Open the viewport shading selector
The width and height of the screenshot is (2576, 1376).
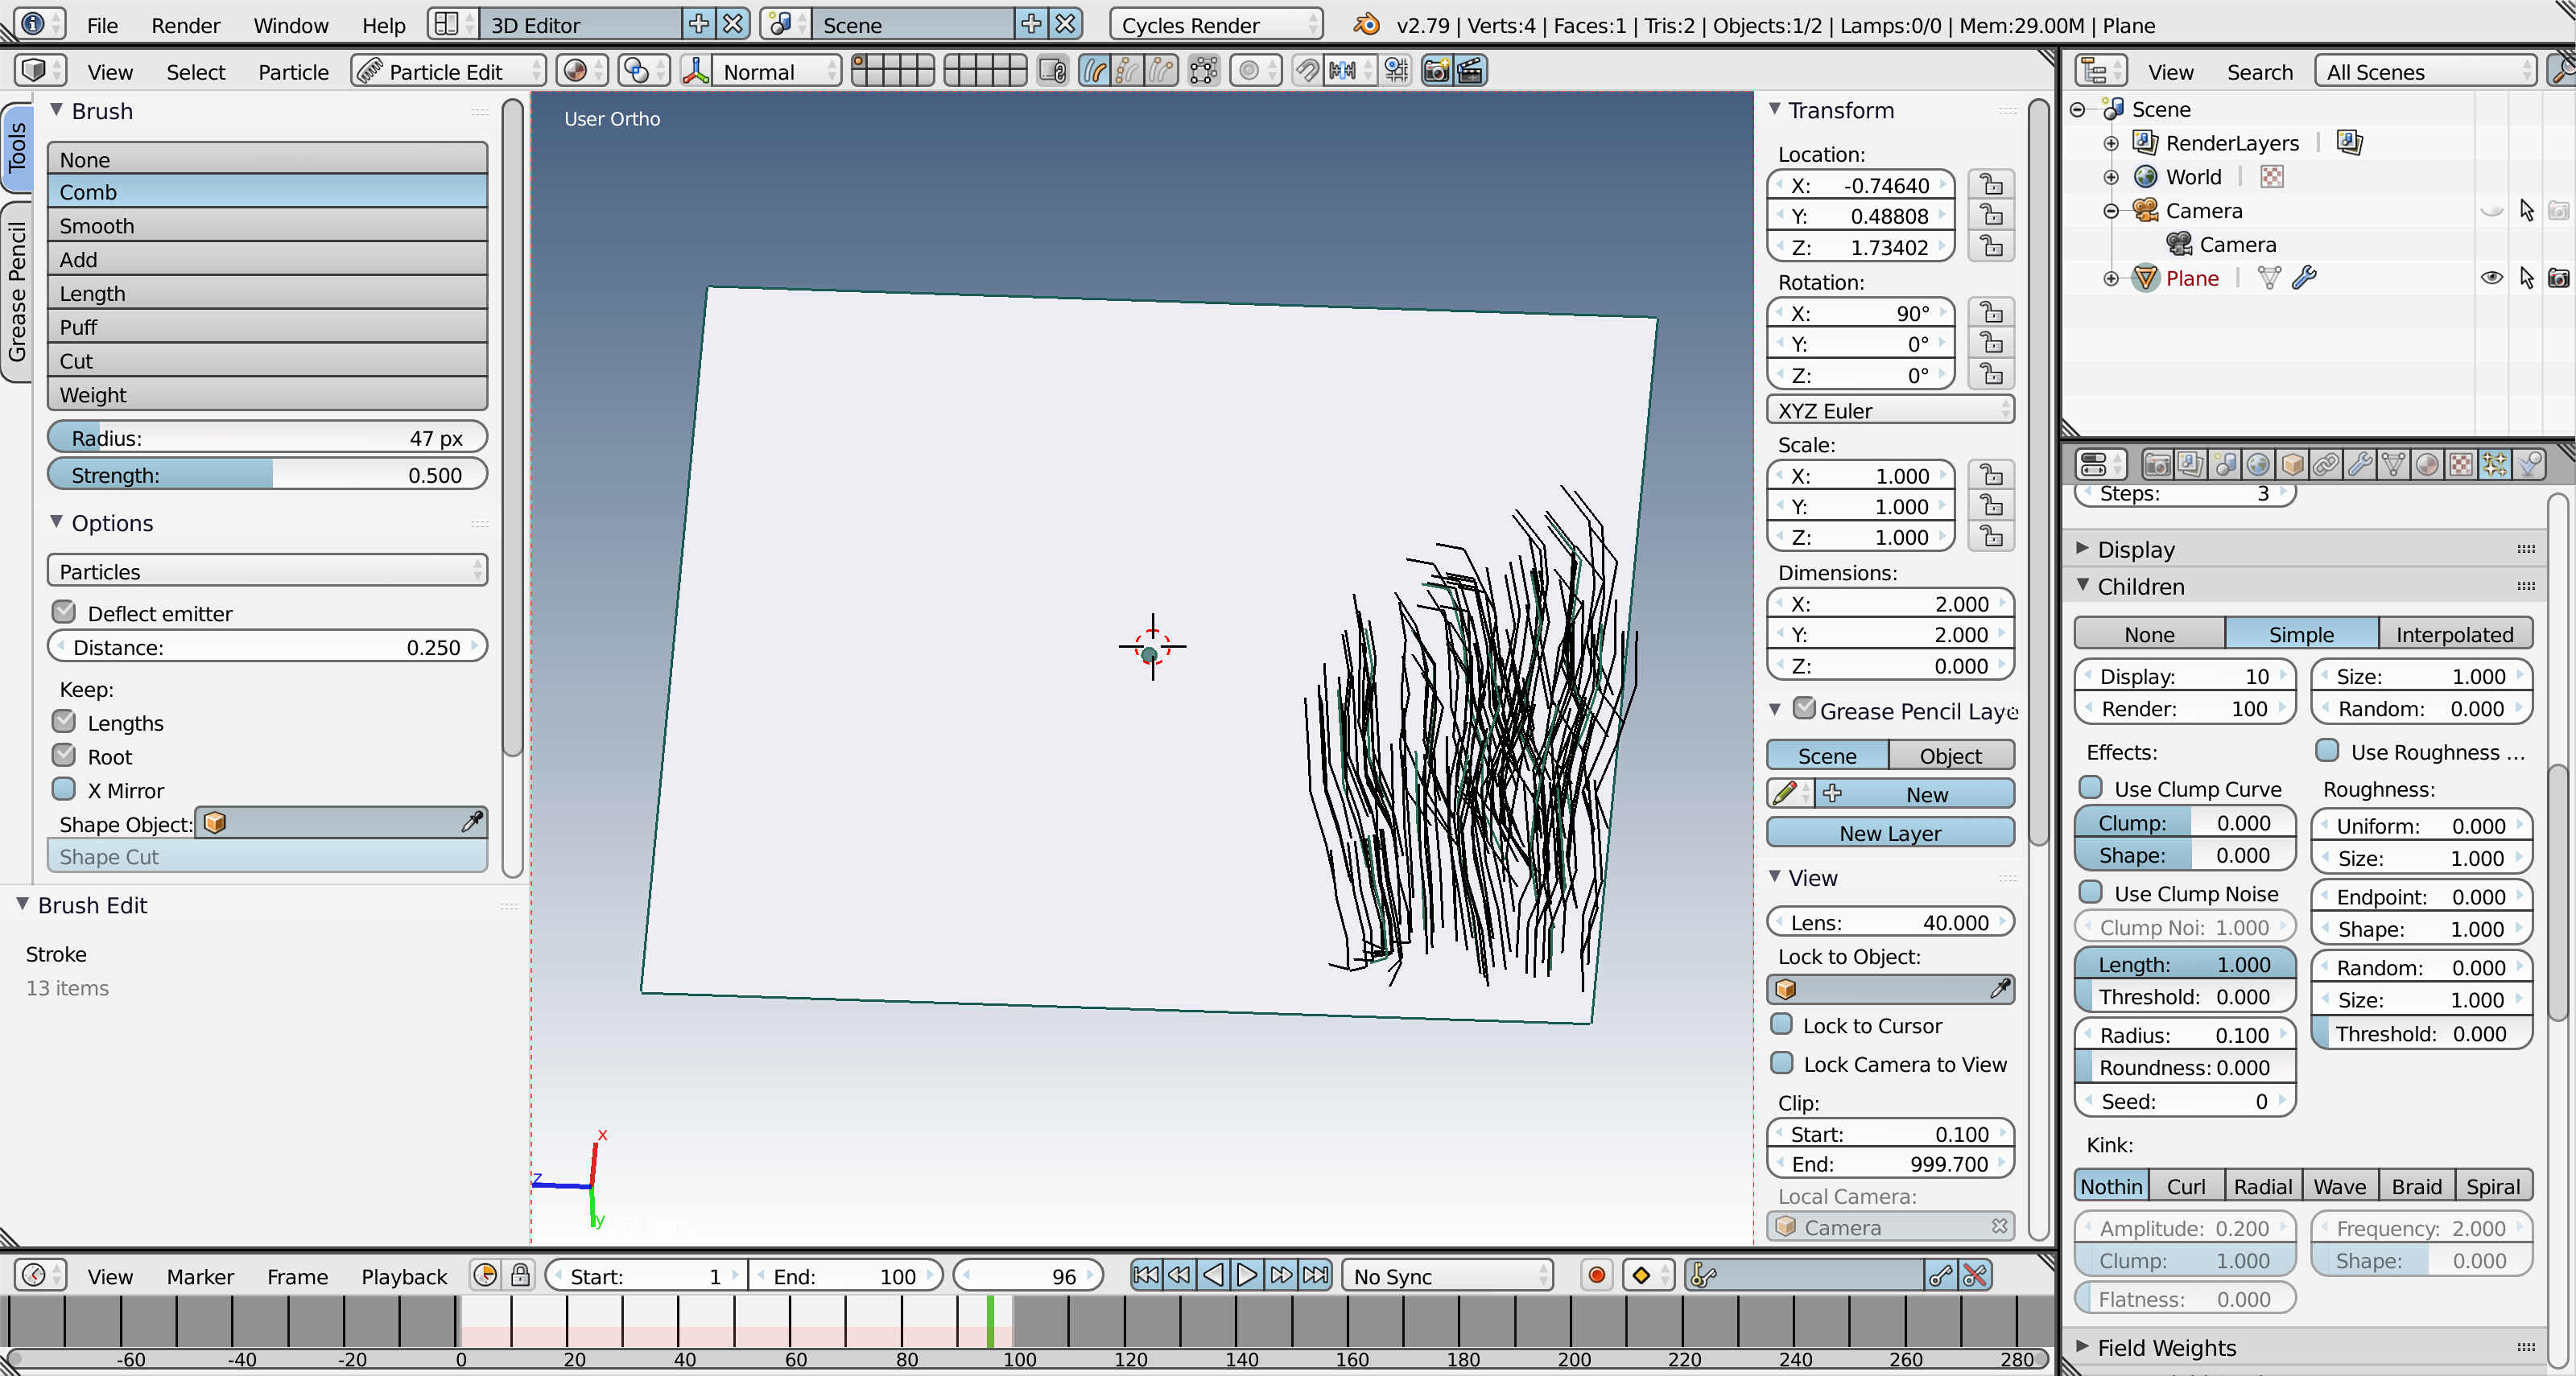(584, 71)
